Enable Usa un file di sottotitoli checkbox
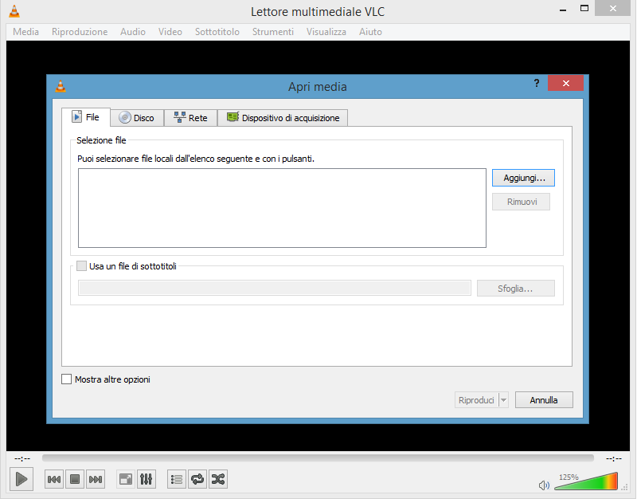Image resolution: width=637 pixels, height=499 pixels. [x=82, y=266]
